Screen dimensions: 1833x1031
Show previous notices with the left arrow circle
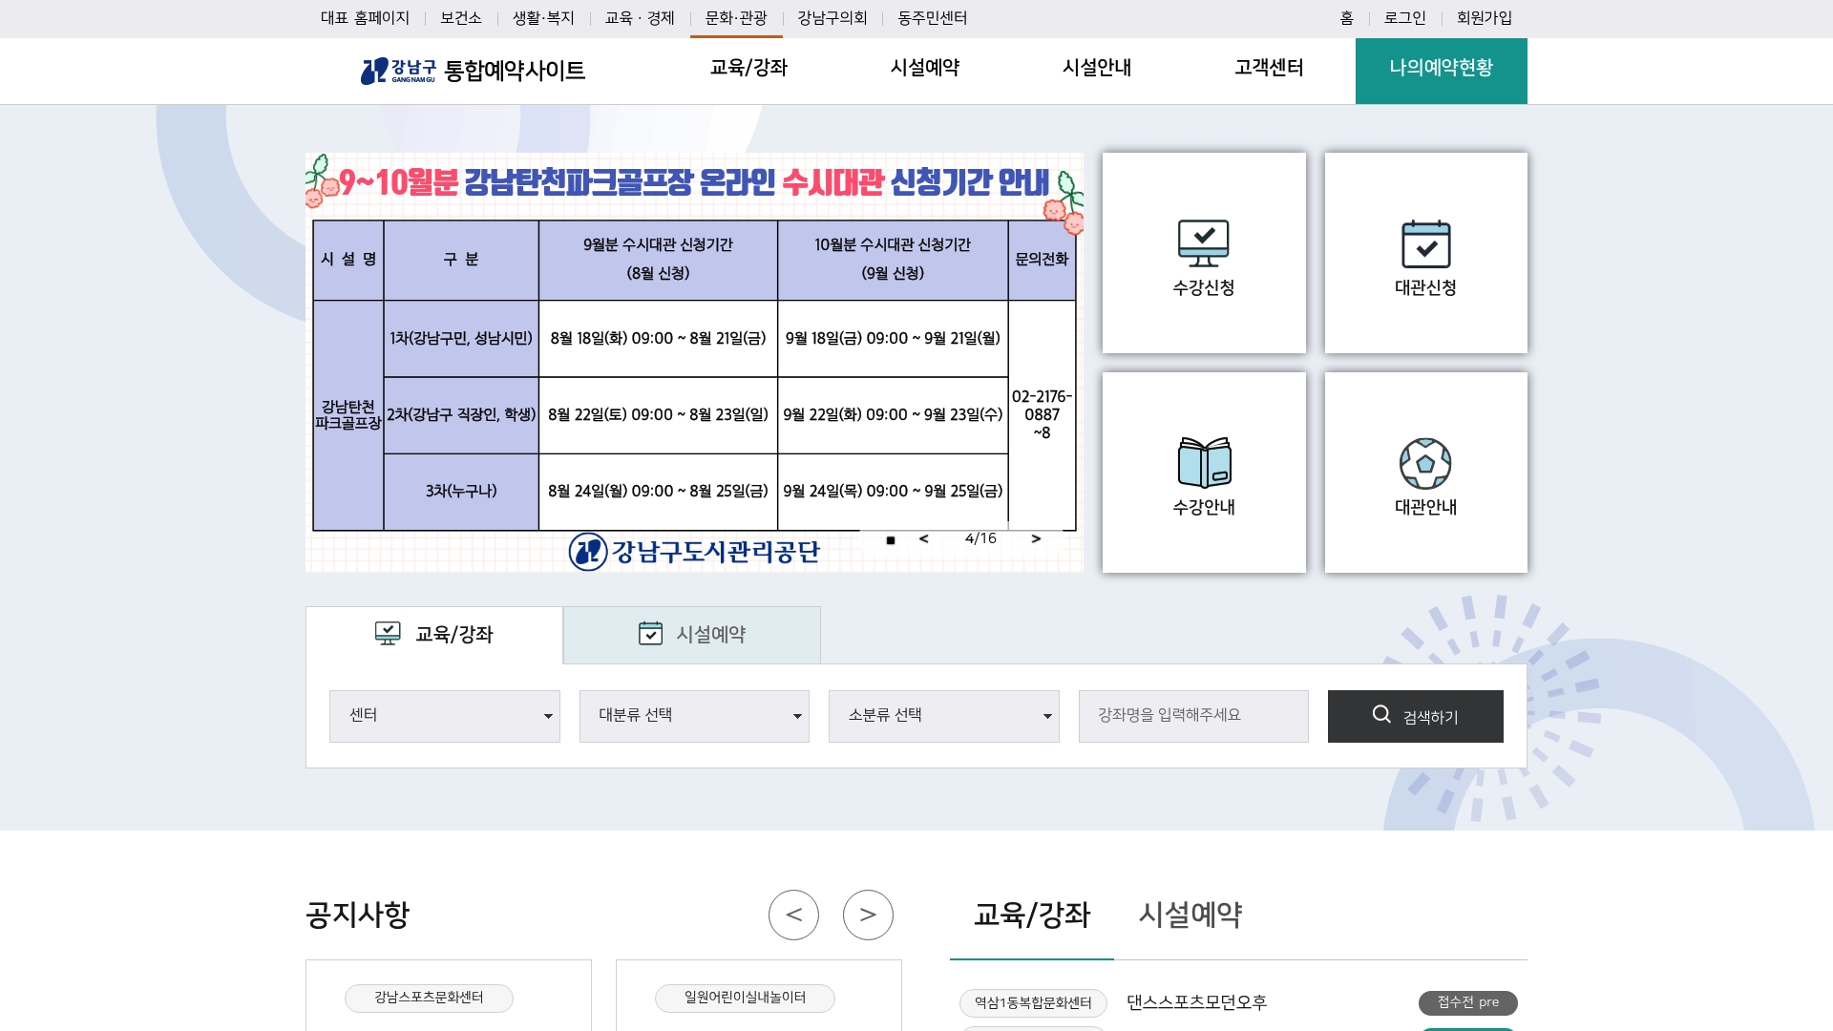coord(793,915)
